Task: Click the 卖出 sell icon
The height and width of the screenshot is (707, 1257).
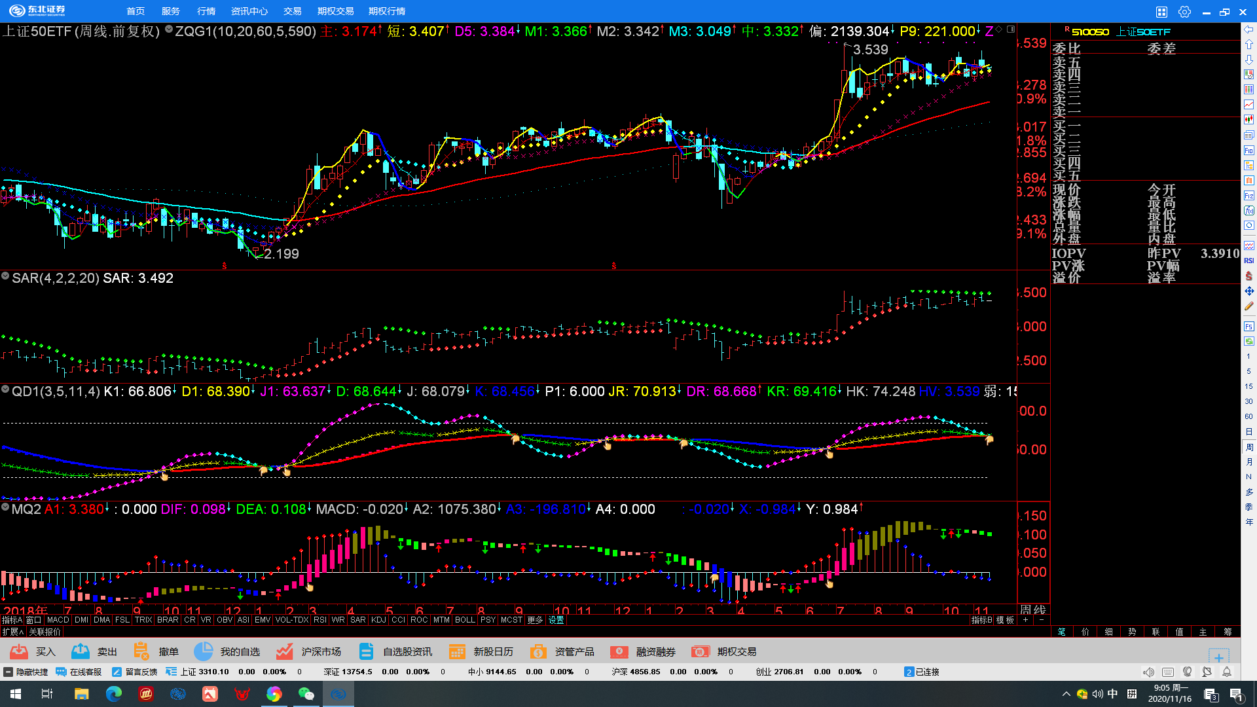Action: pyautogui.click(x=81, y=651)
